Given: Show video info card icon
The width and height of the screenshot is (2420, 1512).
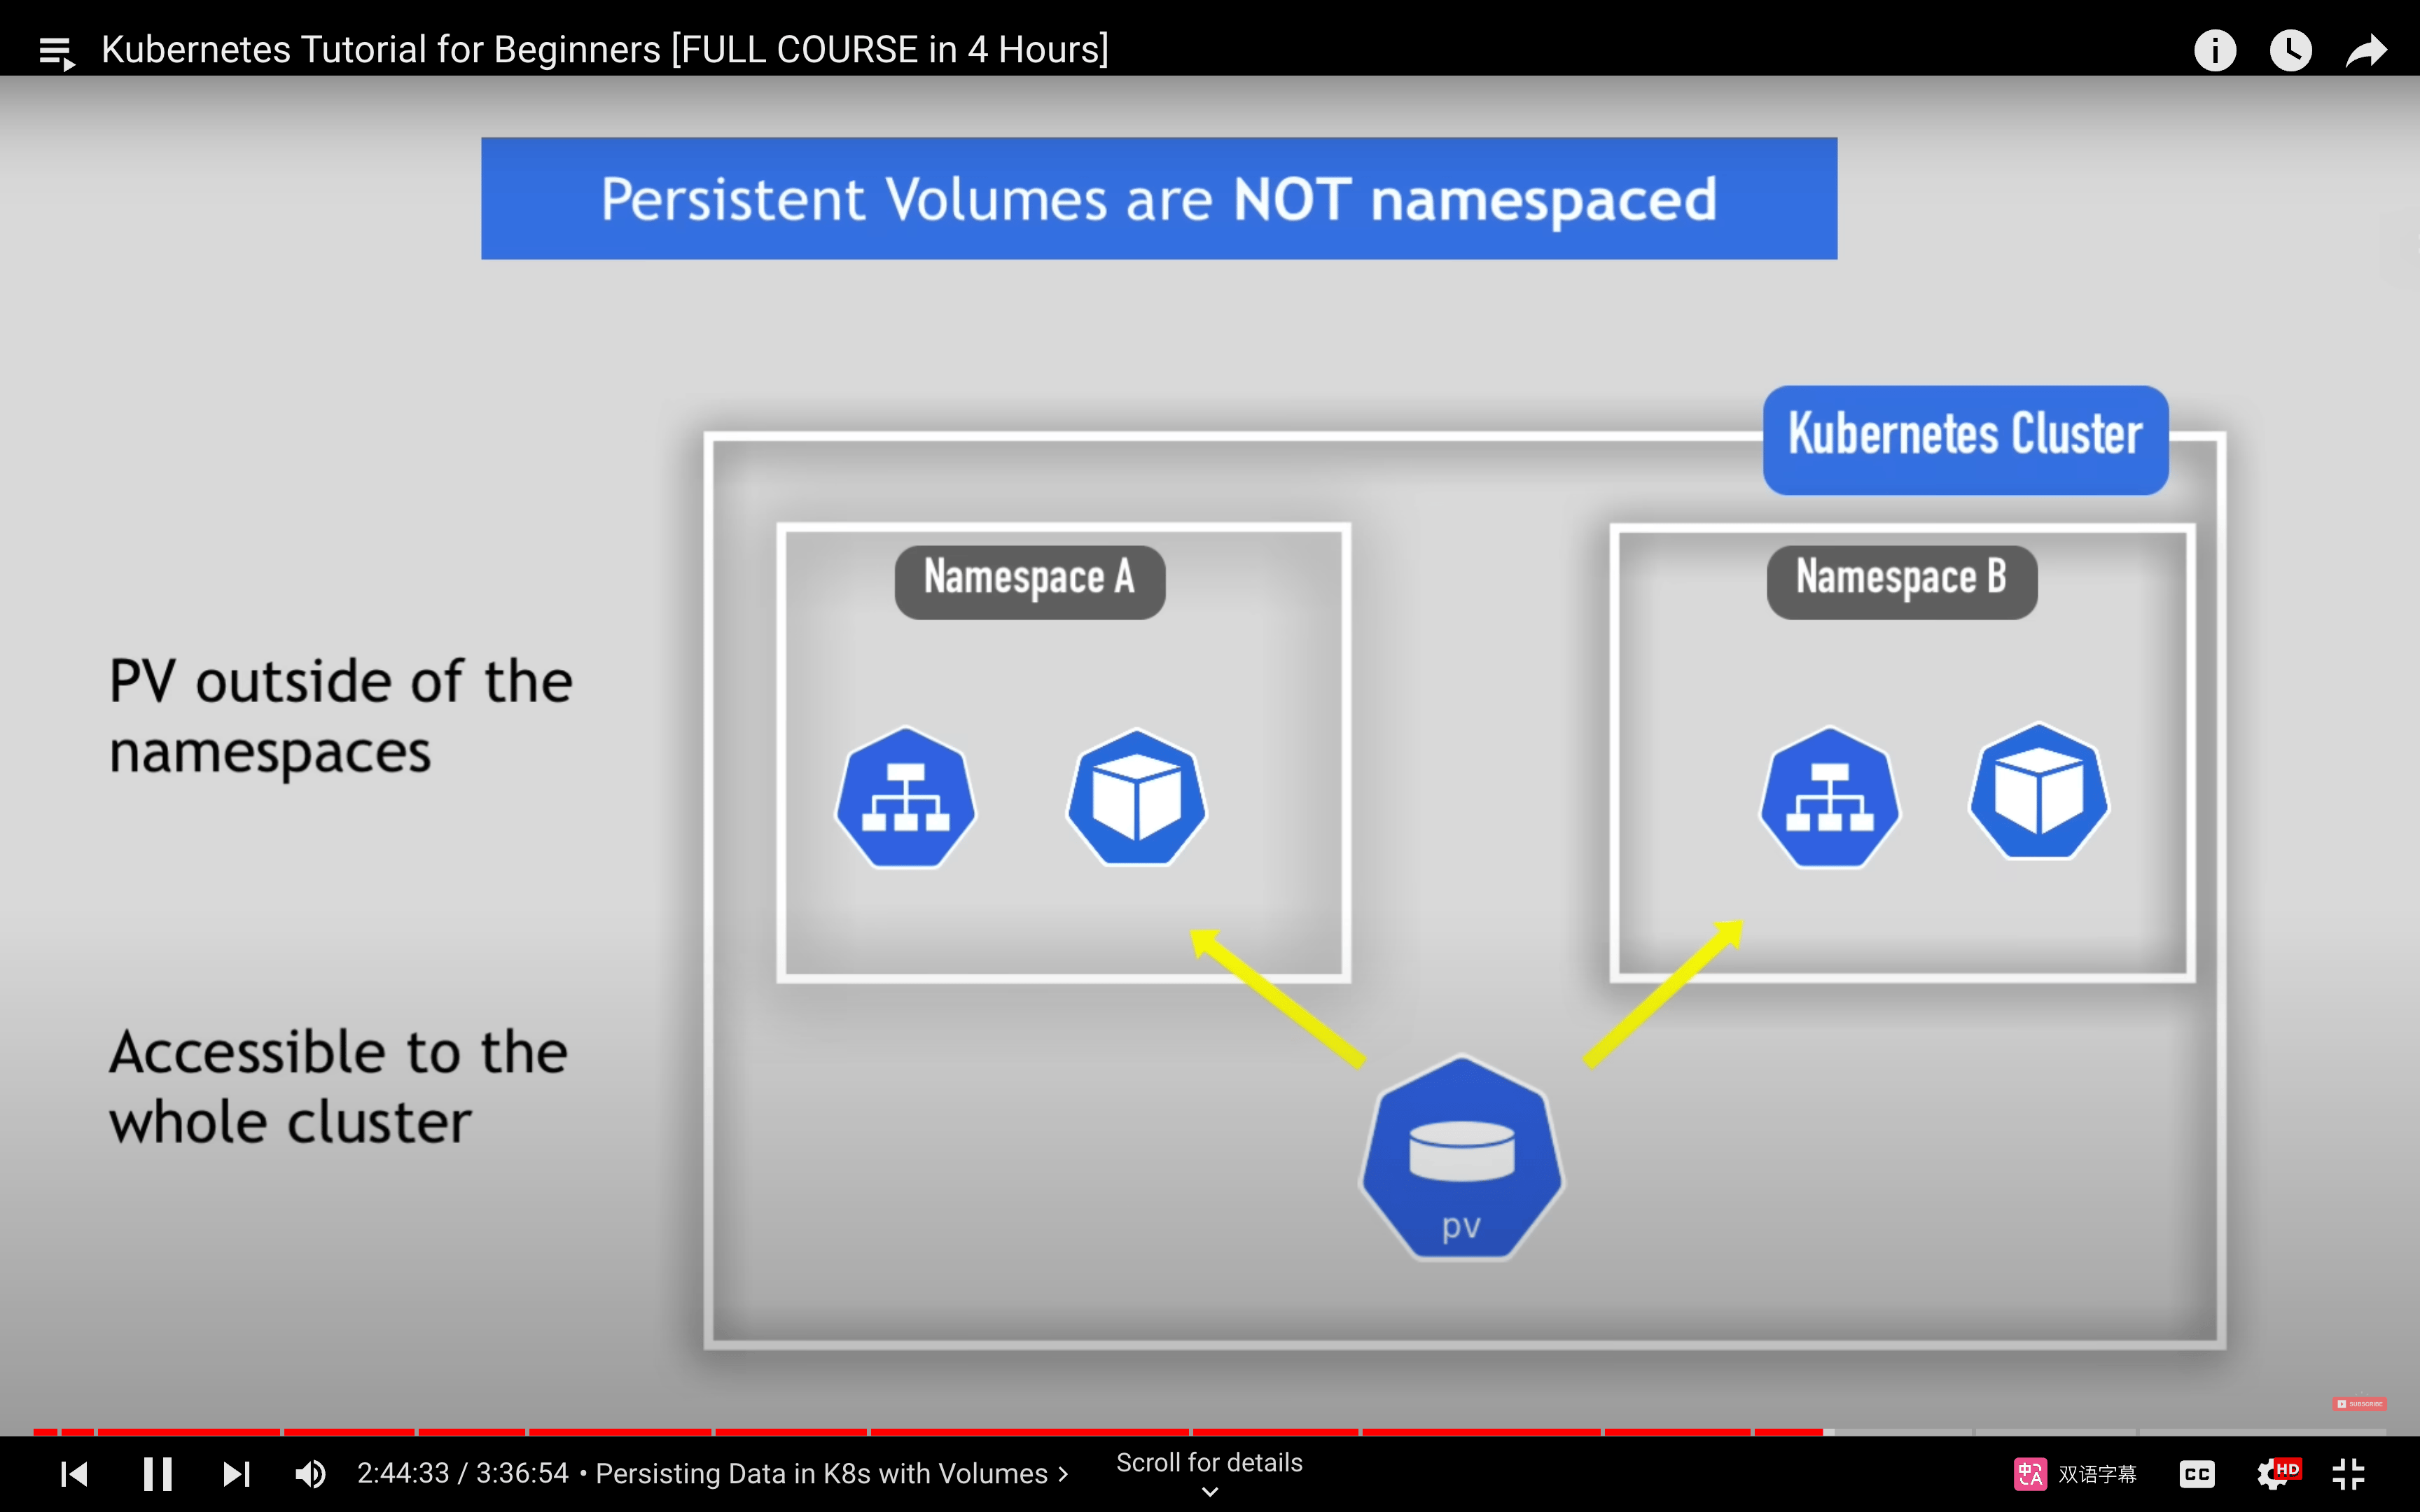Looking at the screenshot, I should pos(2214,50).
